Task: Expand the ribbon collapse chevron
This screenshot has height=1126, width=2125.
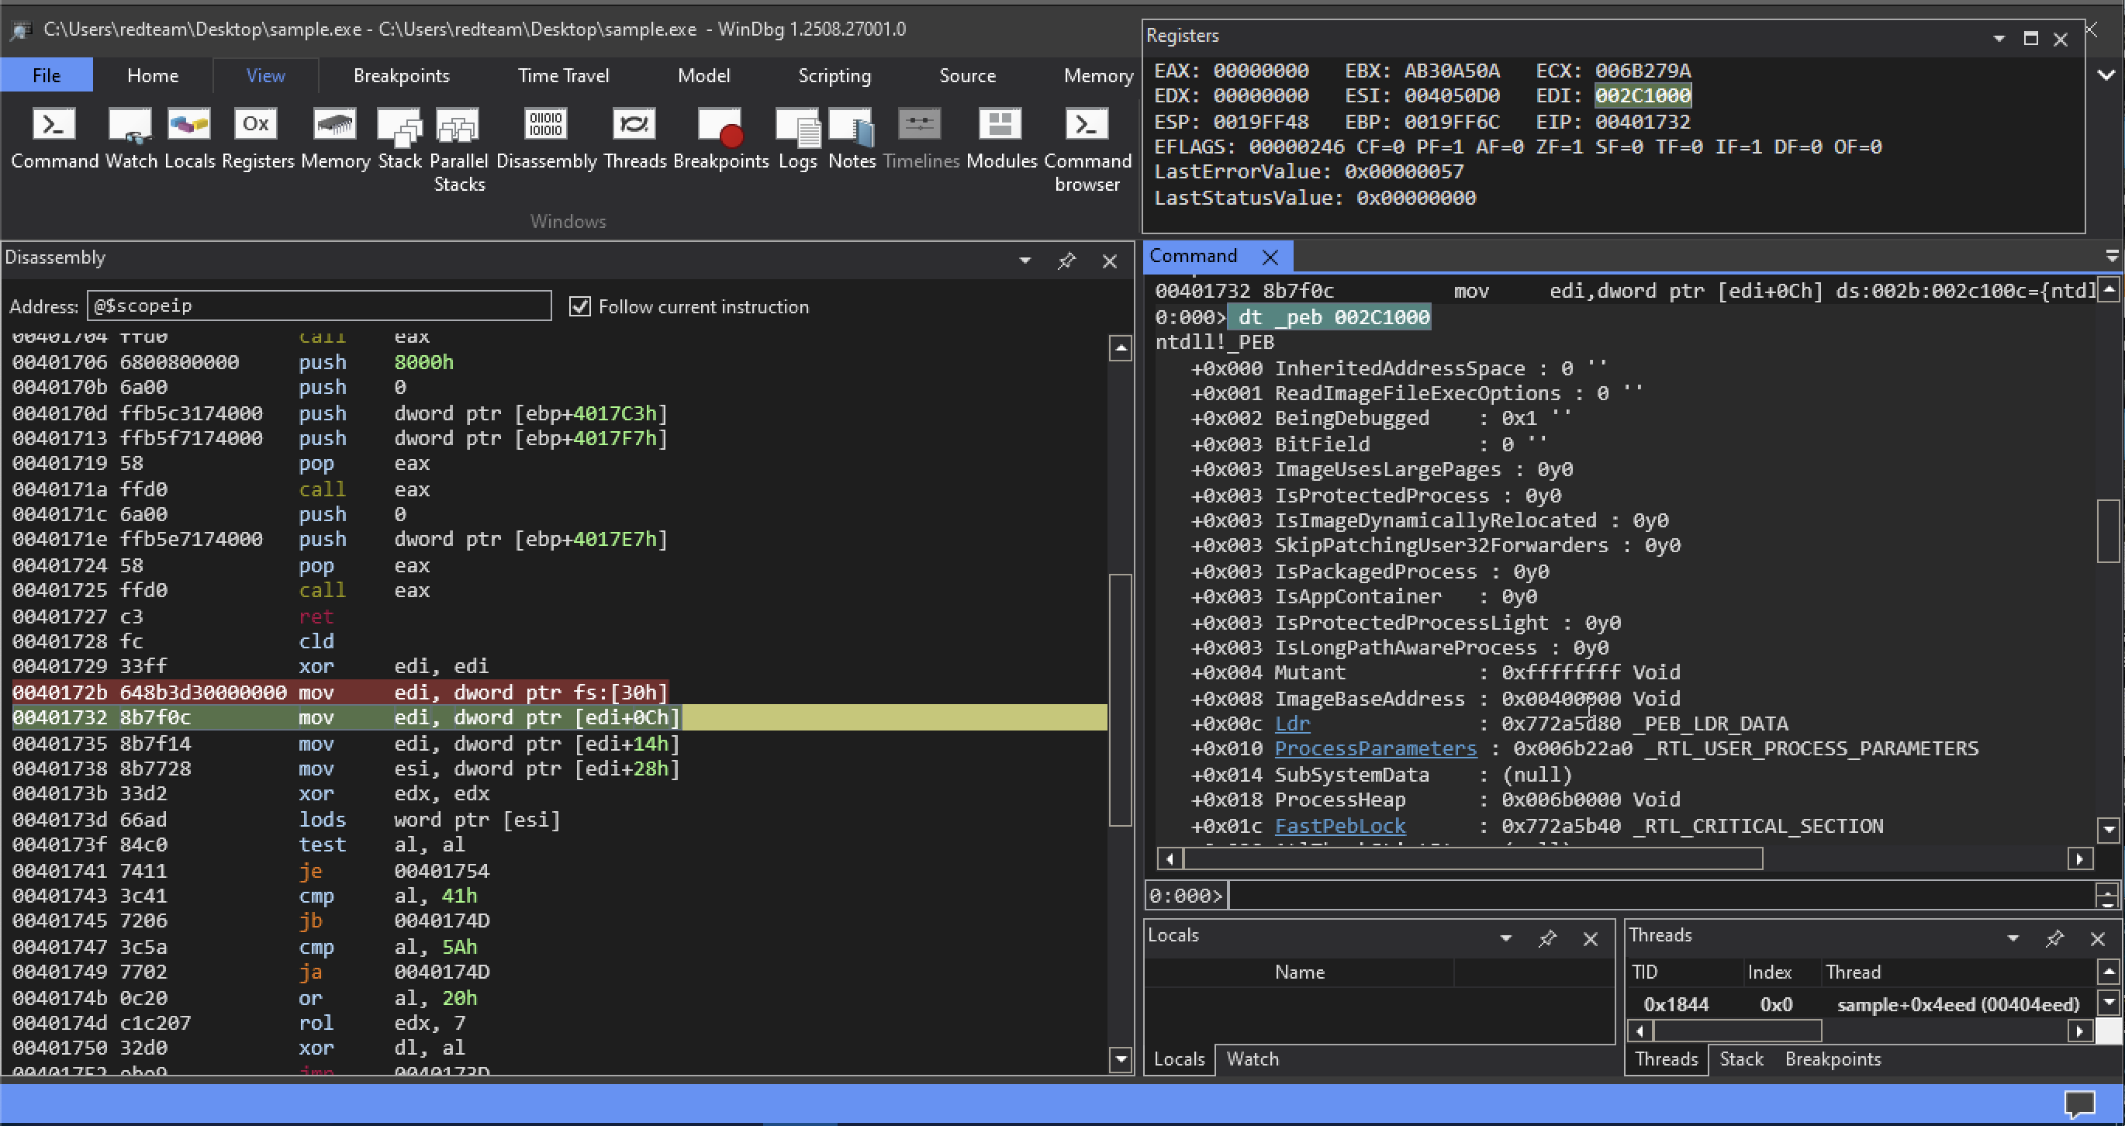Action: point(2106,75)
